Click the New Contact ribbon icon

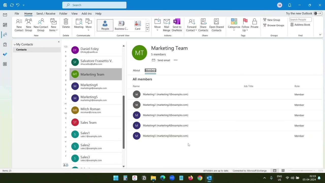click(19, 25)
